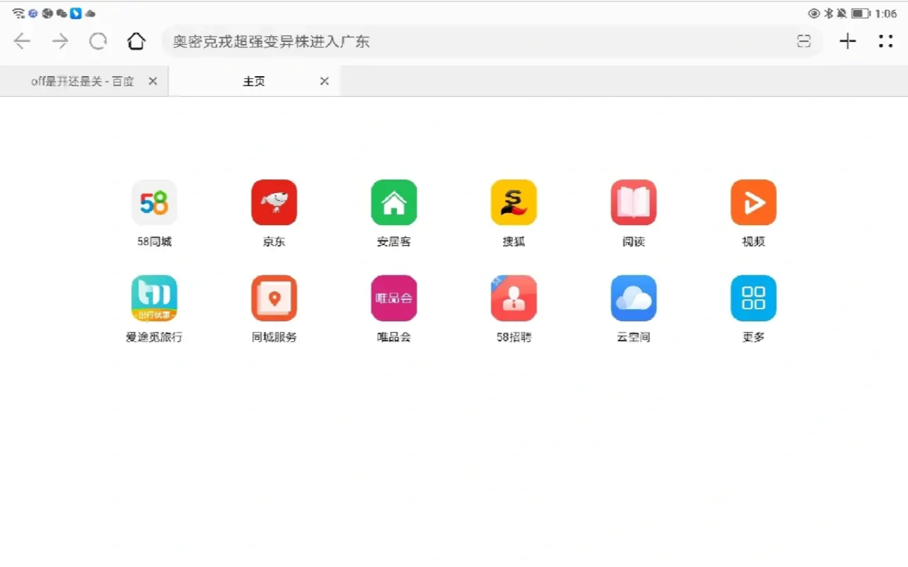Open the 爱途觅旅行 shortcut icon
This screenshot has height=567, width=908.
[x=154, y=298]
